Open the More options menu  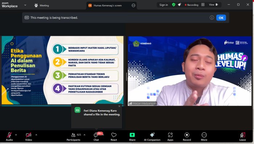point(204,137)
